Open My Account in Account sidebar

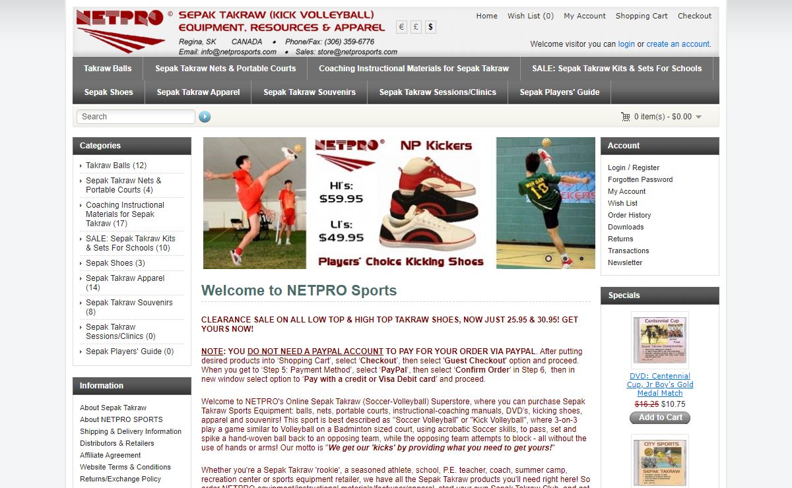(x=627, y=191)
